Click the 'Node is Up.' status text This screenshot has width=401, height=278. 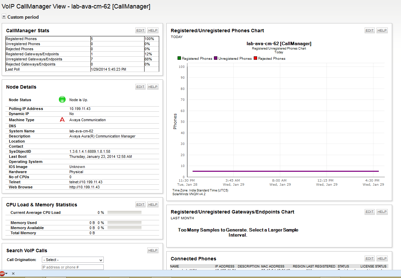(x=79, y=100)
